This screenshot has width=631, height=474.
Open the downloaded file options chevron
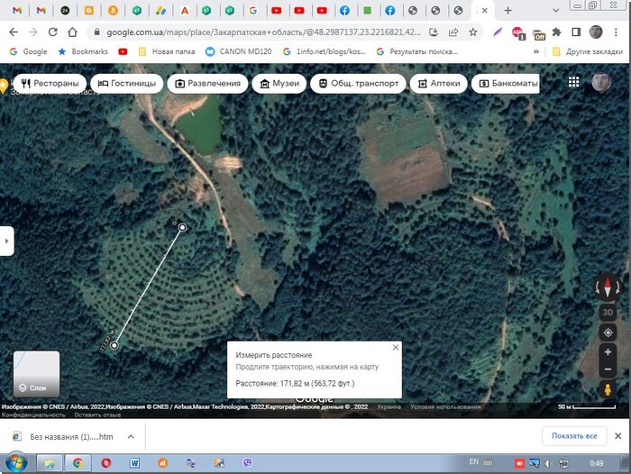point(131,436)
